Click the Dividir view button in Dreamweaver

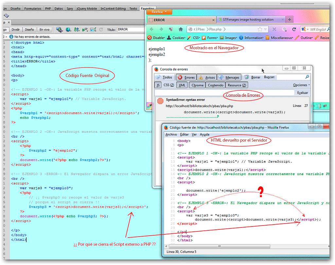point(16,30)
